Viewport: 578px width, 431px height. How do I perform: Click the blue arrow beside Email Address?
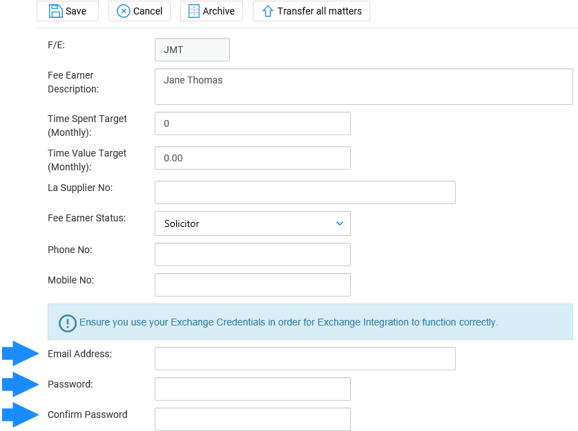coord(21,353)
